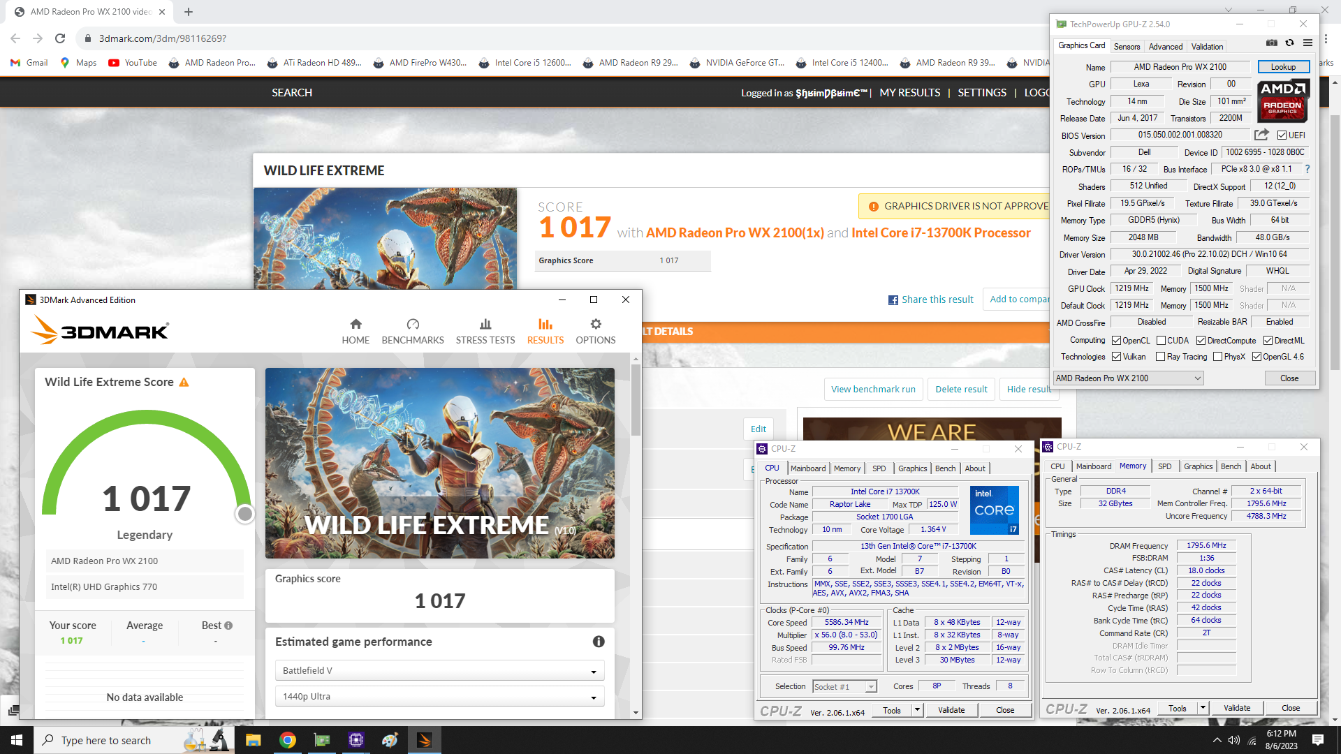Click the Chrome address bar URL
Viewport: 1341px width, 754px height.
(163, 38)
